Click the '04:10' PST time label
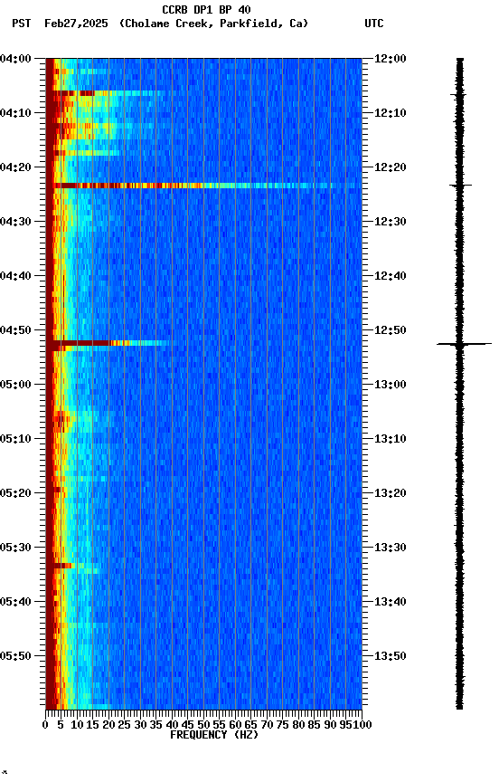 (15, 113)
